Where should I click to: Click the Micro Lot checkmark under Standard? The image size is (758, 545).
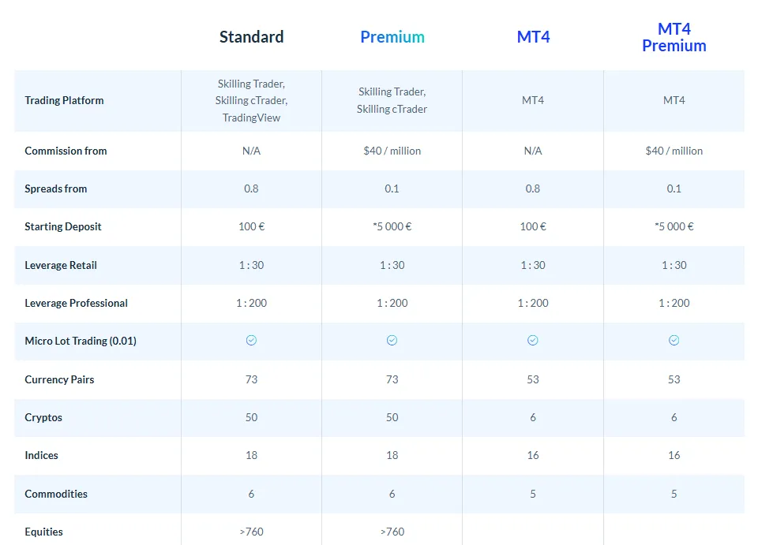(x=251, y=341)
